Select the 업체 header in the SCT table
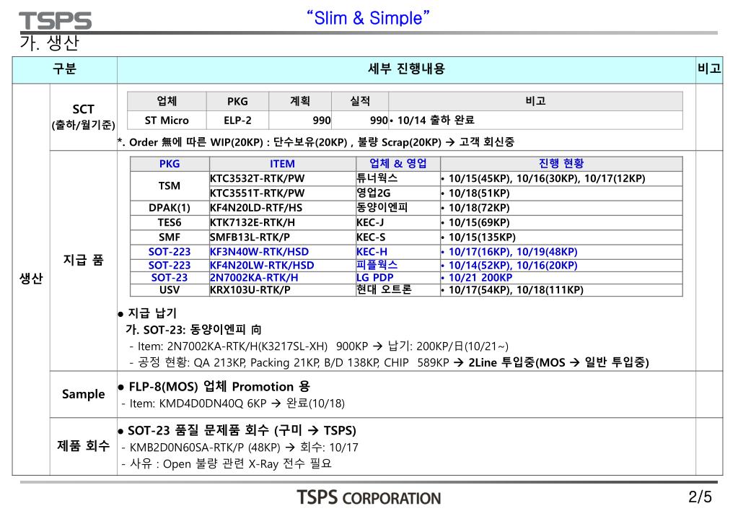The width and height of the screenshot is (738, 511). [x=167, y=101]
